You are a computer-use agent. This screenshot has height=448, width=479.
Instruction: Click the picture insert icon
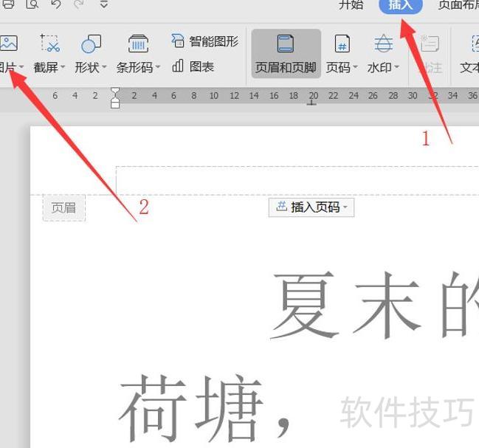[x=8, y=44]
